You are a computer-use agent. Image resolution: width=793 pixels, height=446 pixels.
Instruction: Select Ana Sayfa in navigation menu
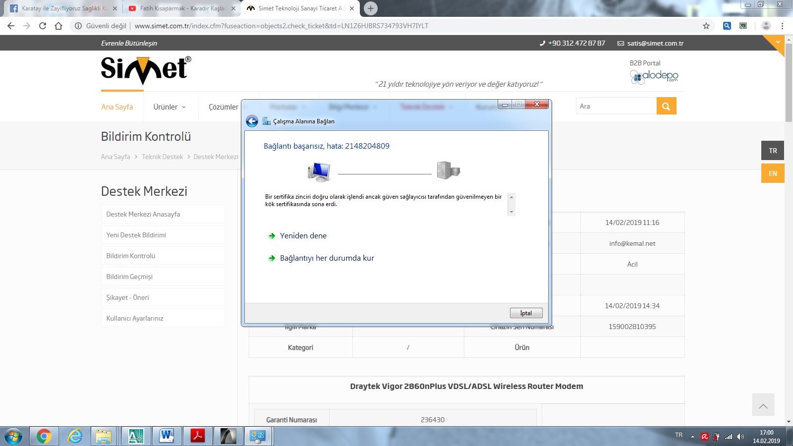click(117, 107)
